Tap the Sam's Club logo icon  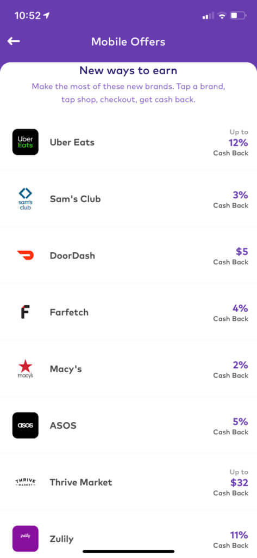25,198
